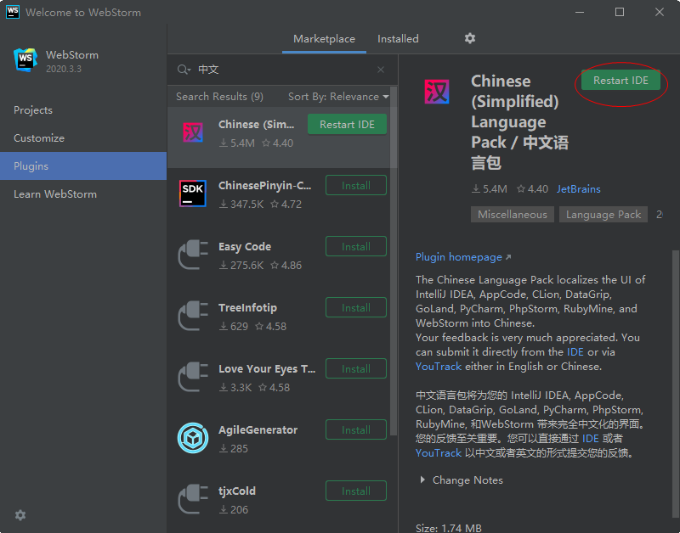Viewport: 680px width, 533px height.
Task: Open the YouTrack link in Chinese description
Action: click(439, 453)
